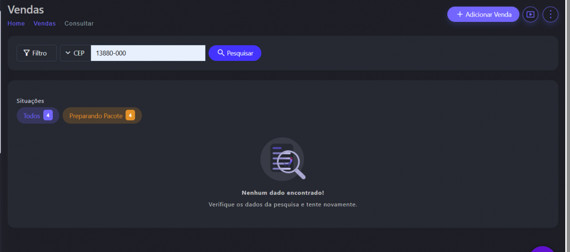Click the orange count badge on Preparando Pacote
This screenshot has height=252, width=570.
pos(130,115)
